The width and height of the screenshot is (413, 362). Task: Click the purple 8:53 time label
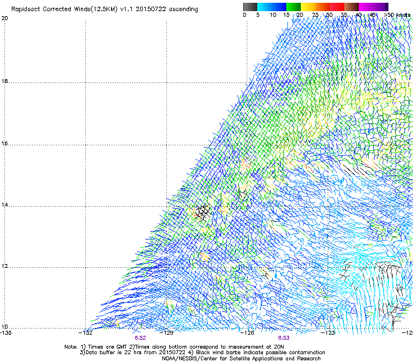click(284, 338)
